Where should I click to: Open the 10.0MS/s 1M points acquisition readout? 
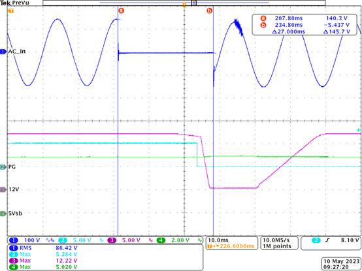pos(279,243)
